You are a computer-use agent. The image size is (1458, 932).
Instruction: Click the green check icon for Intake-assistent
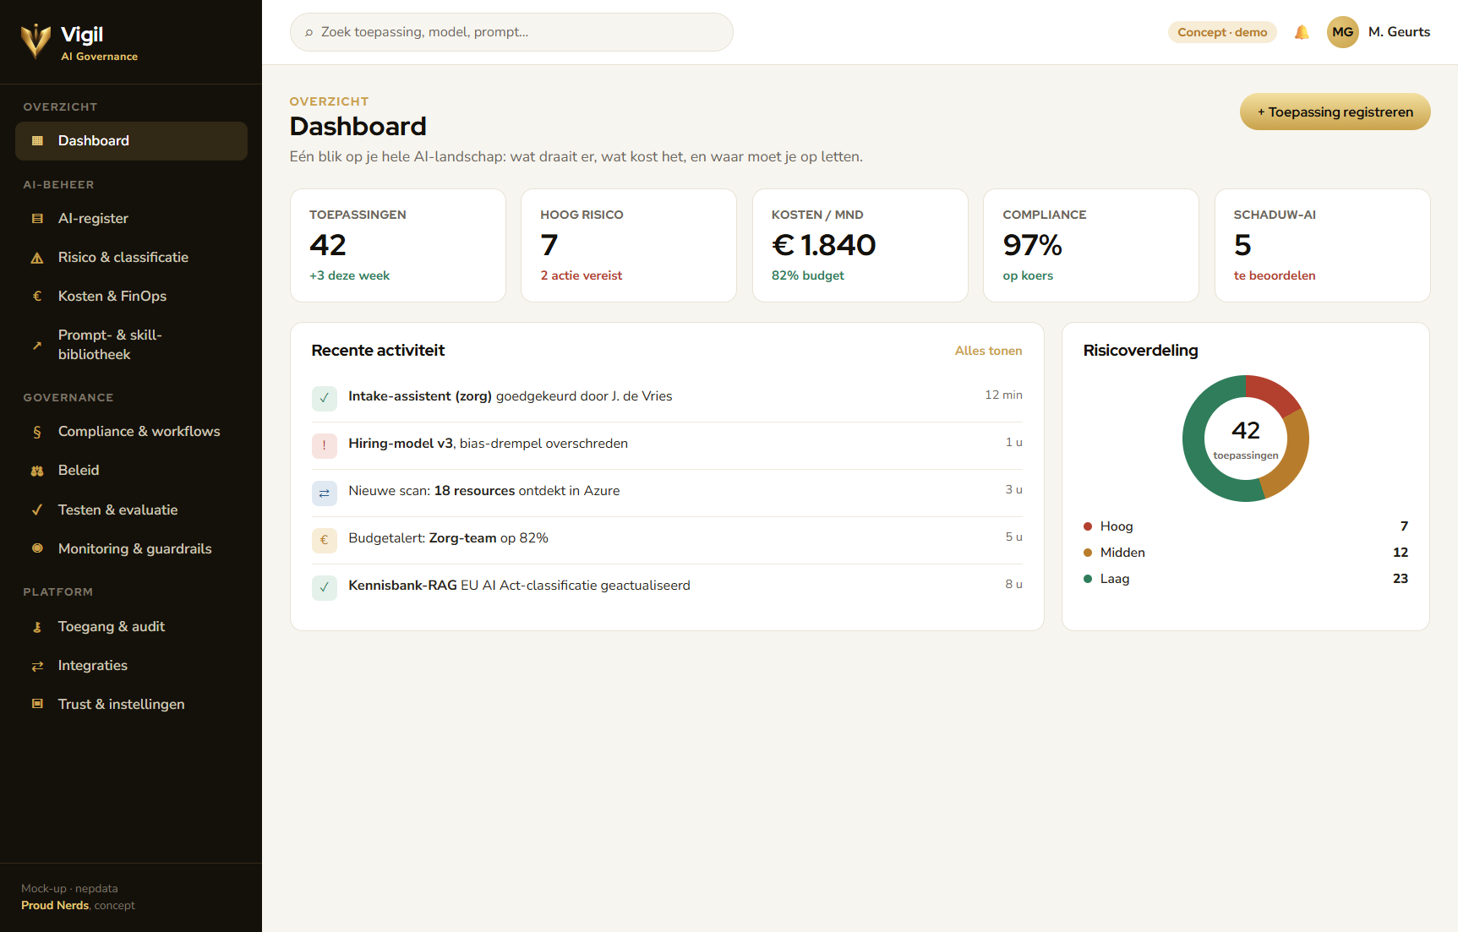coord(325,398)
